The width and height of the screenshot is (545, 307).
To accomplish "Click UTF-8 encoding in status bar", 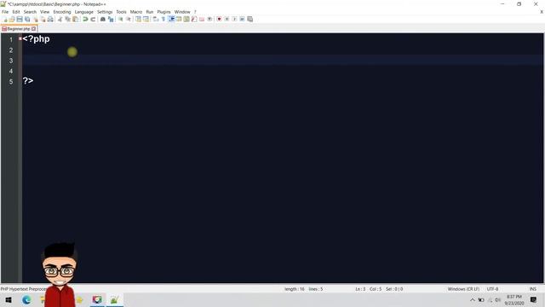I will (x=492, y=289).
